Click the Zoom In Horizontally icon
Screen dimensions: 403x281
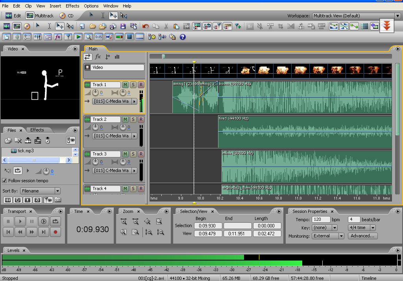[x=124, y=222]
